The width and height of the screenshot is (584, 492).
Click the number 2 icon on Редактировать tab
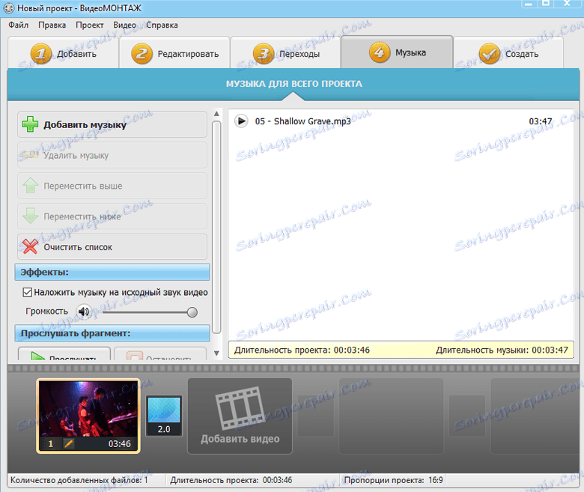142,54
